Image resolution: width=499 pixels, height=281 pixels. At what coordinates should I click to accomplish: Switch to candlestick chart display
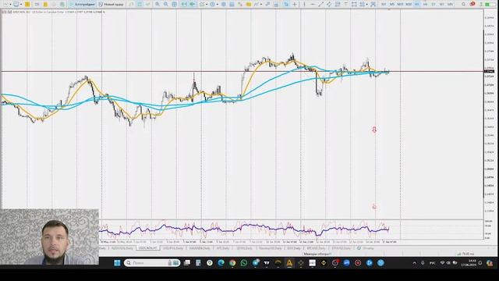[140, 4]
